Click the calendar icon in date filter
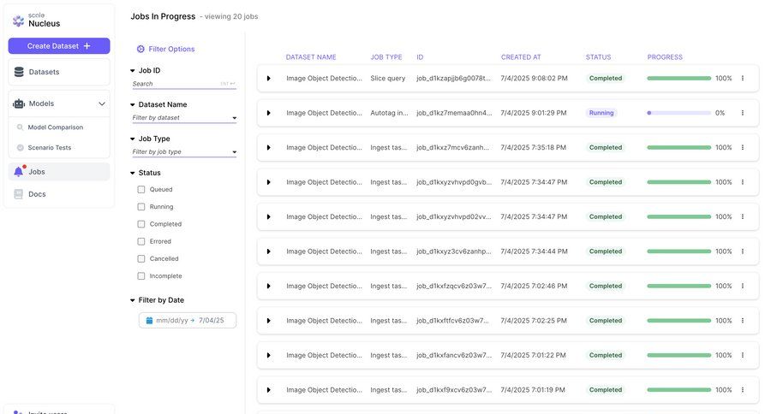Viewport: 771px width, 414px height. tap(149, 320)
